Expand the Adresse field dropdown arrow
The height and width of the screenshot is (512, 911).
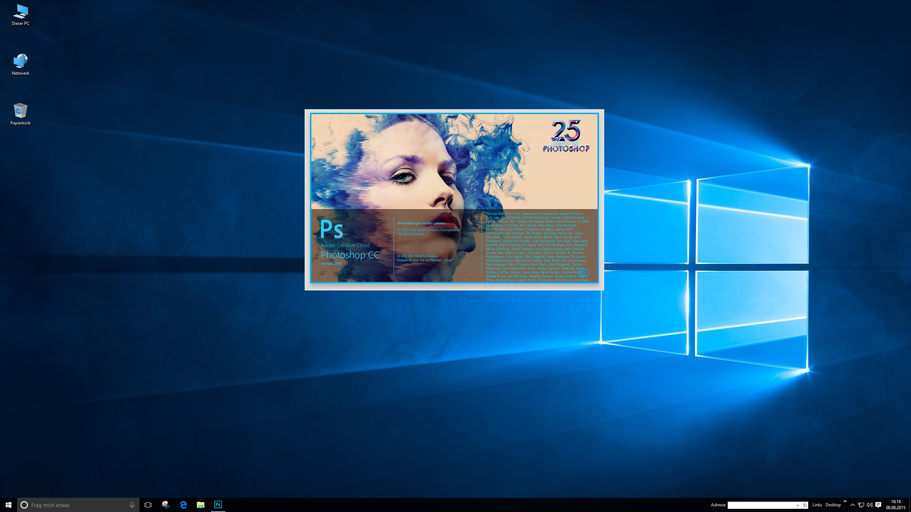pos(798,505)
